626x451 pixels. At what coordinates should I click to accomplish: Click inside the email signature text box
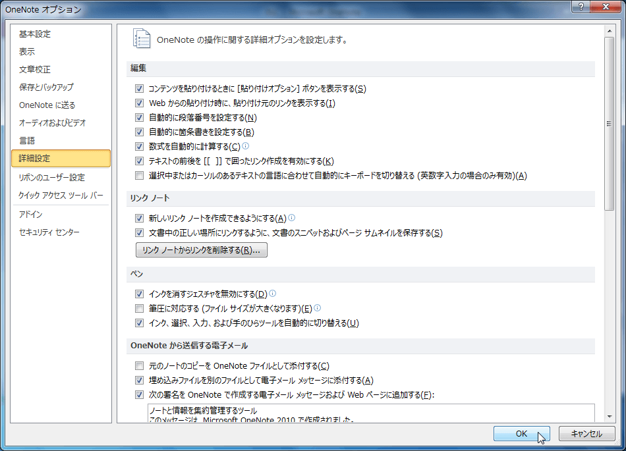(371, 413)
